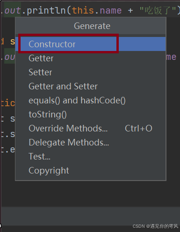Choose the Getter option
The width and height of the screenshot is (180, 232).
(90, 58)
